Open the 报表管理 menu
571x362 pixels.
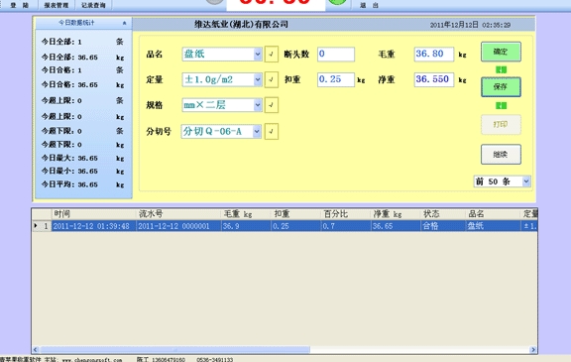(x=57, y=5)
